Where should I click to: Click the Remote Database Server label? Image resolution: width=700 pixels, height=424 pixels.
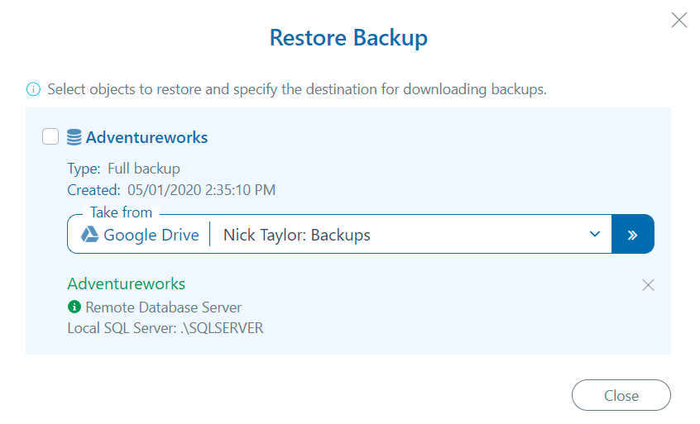[x=164, y=307]
